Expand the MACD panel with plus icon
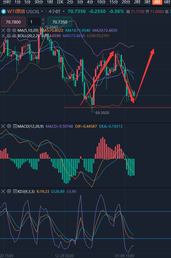Image resolution: width=171 pixels, height=258 pixels. click(x=15, y=126)
